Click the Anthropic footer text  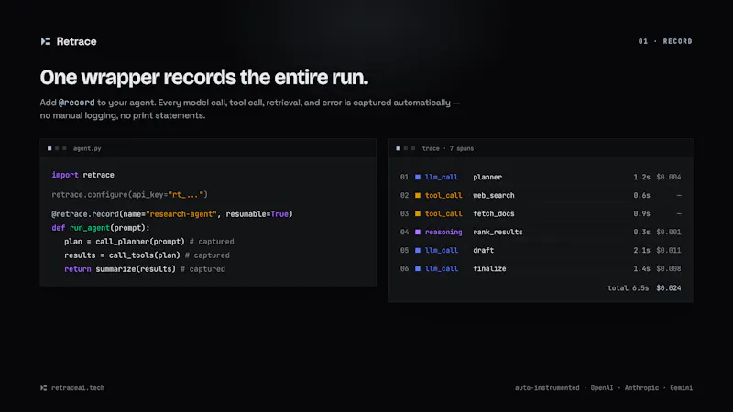point(641,387)
